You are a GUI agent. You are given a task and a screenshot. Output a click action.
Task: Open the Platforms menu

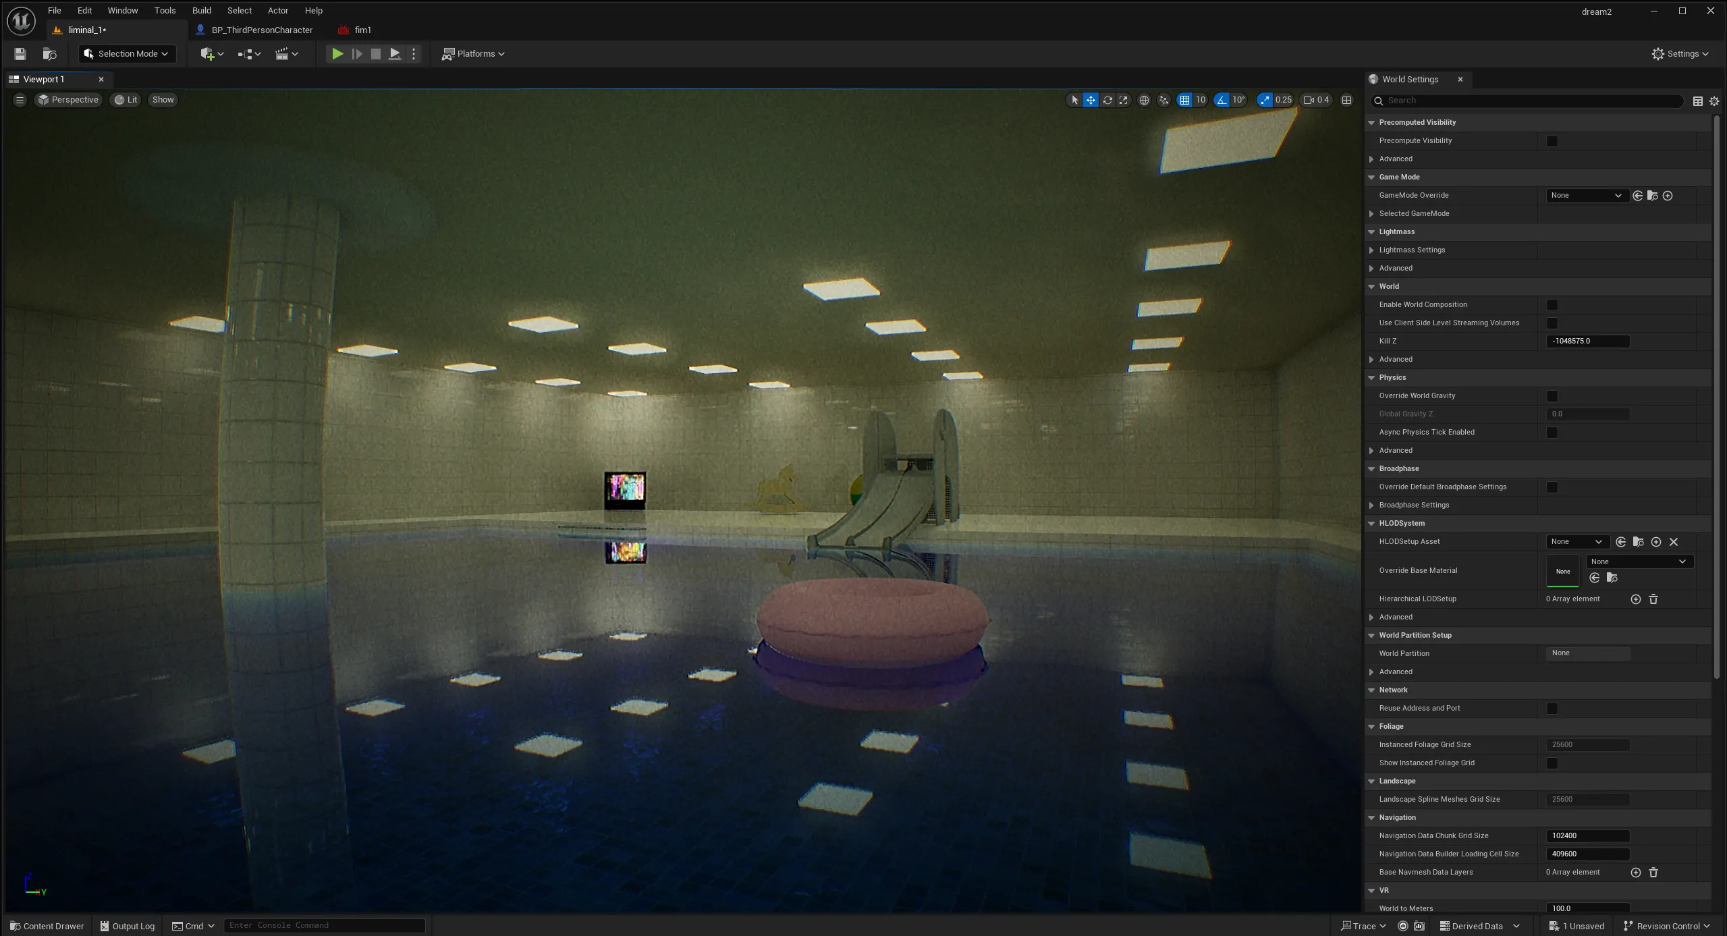point(472,53)
